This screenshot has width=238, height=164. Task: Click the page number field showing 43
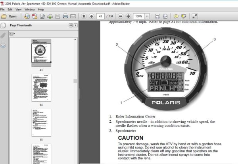[x=100, y=16]
